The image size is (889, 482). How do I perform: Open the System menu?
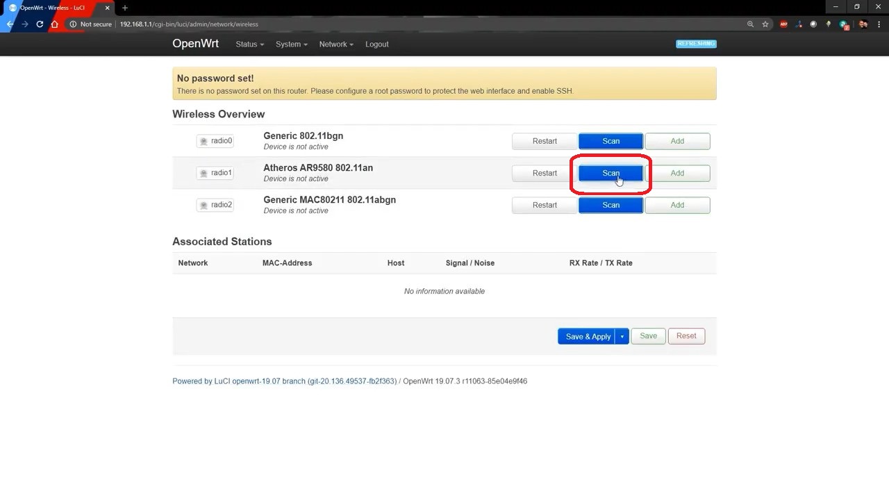[x=291, y=44]
